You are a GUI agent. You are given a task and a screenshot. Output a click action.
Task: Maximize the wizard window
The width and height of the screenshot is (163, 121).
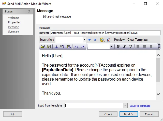(x=145, y=4)
